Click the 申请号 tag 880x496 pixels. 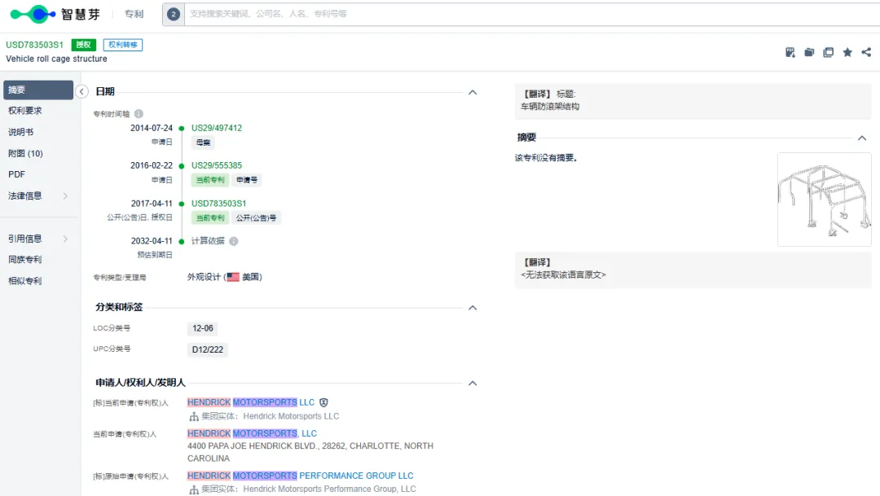[x=247, y=180]
